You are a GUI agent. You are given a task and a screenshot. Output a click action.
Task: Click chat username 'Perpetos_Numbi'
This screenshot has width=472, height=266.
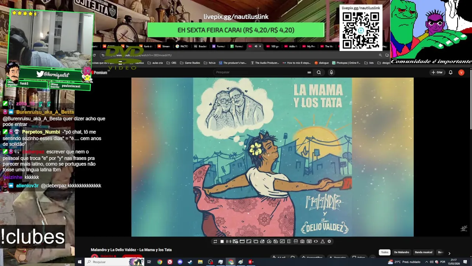pyautogui.click(x=41, y=132)
